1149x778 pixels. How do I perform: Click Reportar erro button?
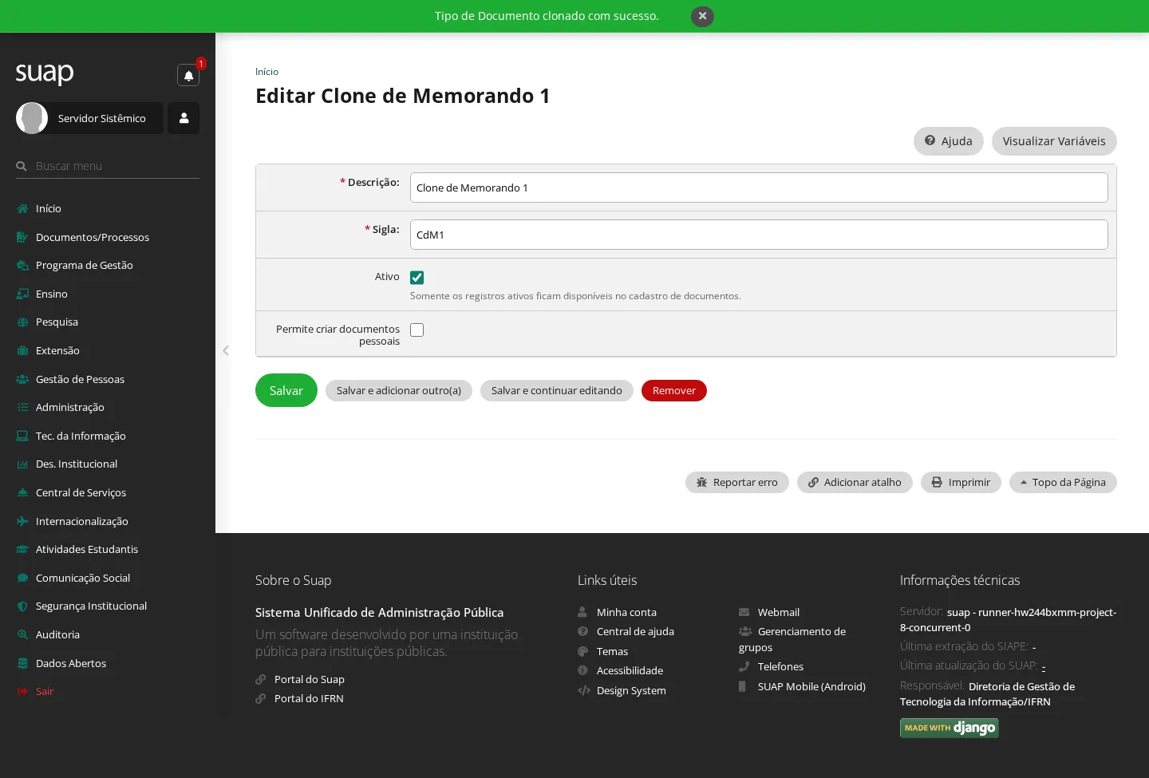[x=737, y=482]
